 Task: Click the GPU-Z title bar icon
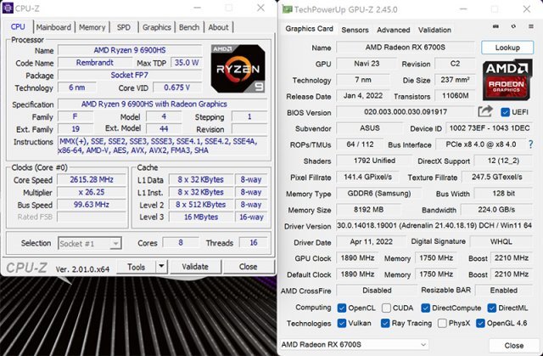point(288,9)
